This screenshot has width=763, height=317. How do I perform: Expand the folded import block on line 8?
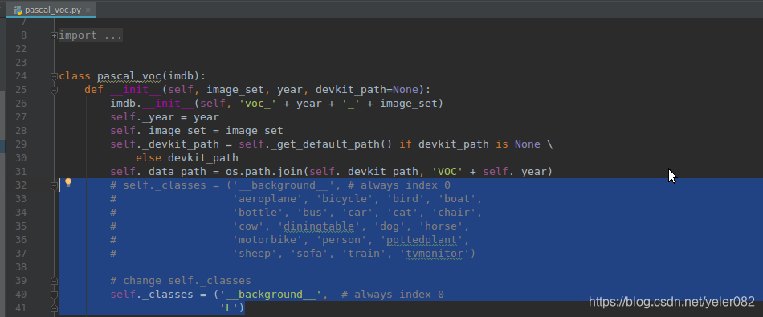coord(54,35)
